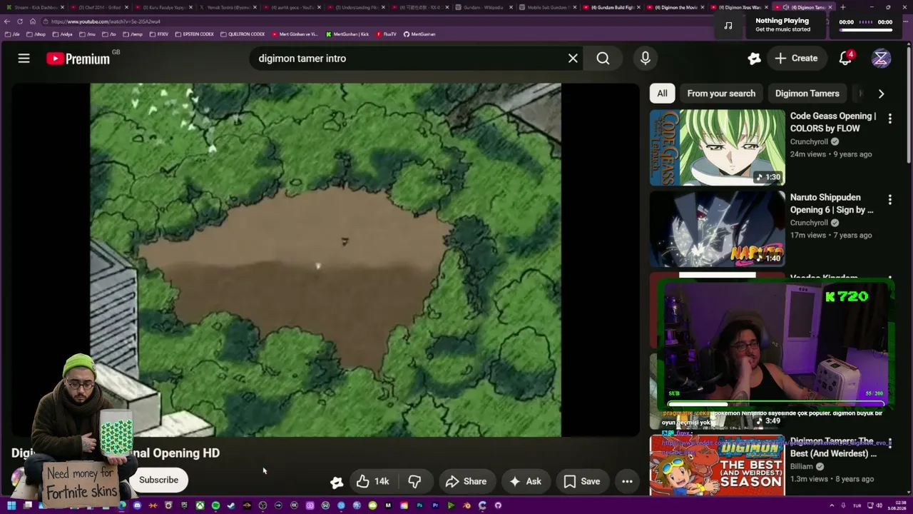Open the GitHub 'MertGunhan' bookmark

point(419,34)
